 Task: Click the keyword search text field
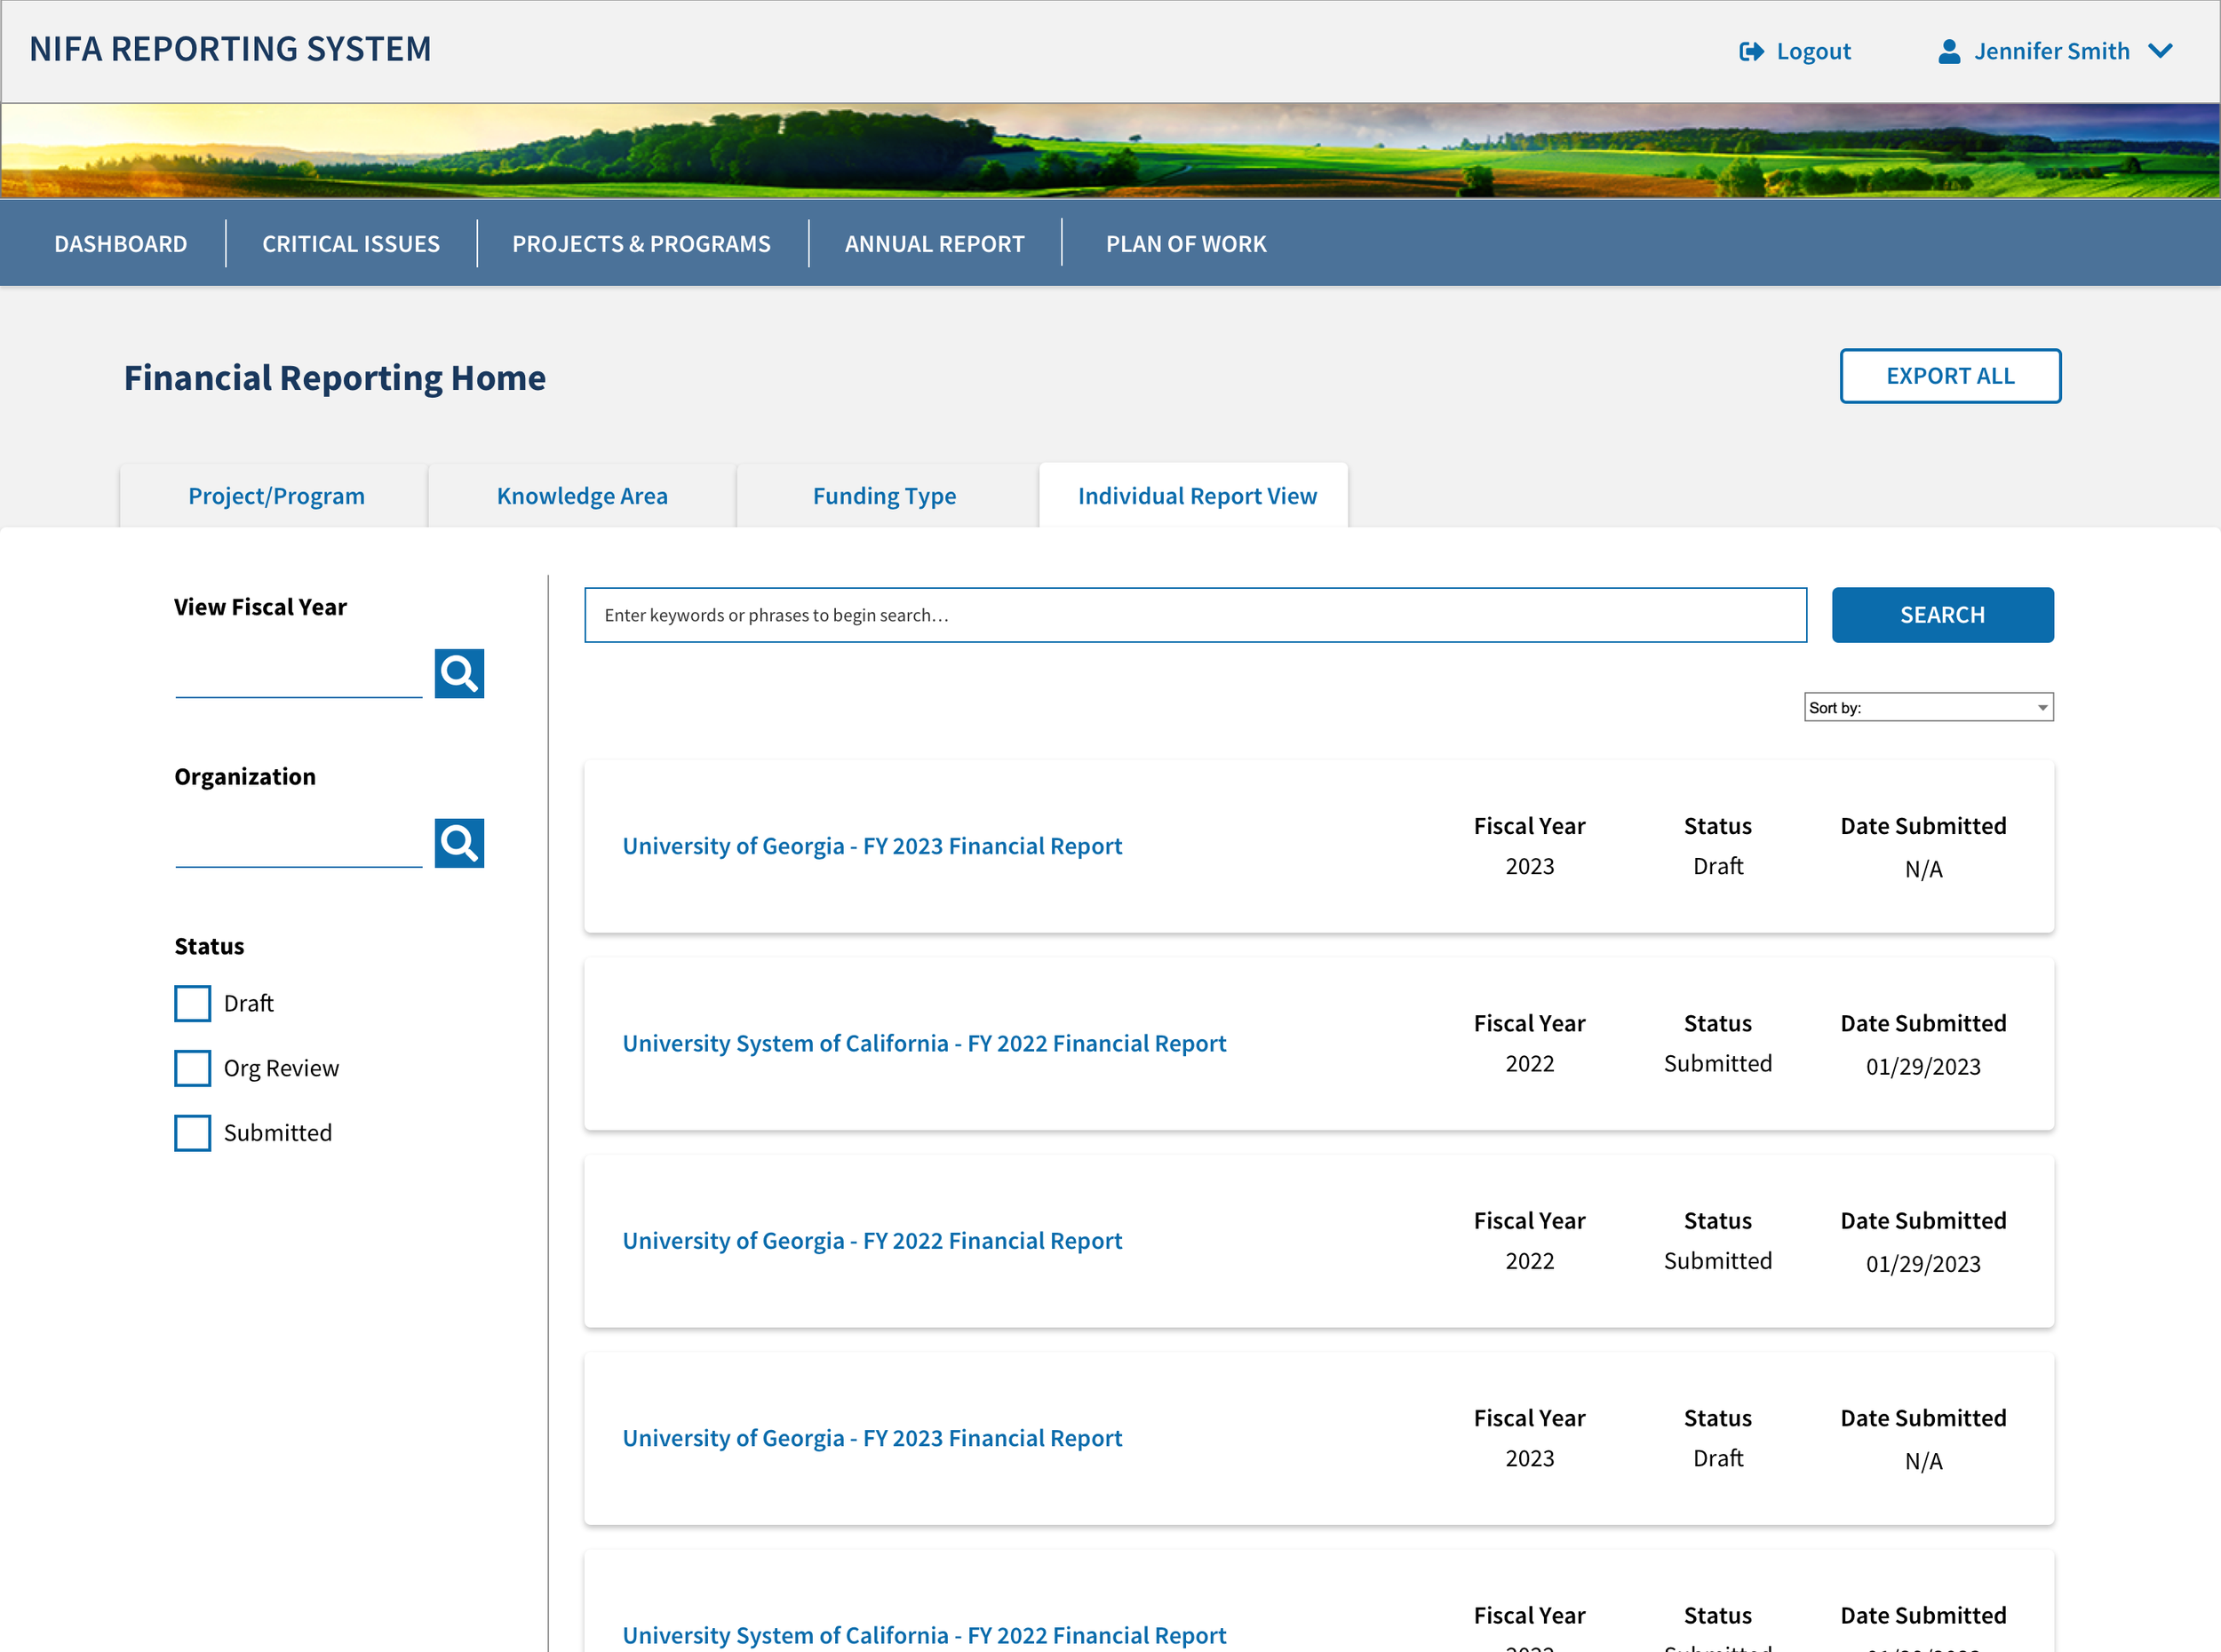point(1194,615)
